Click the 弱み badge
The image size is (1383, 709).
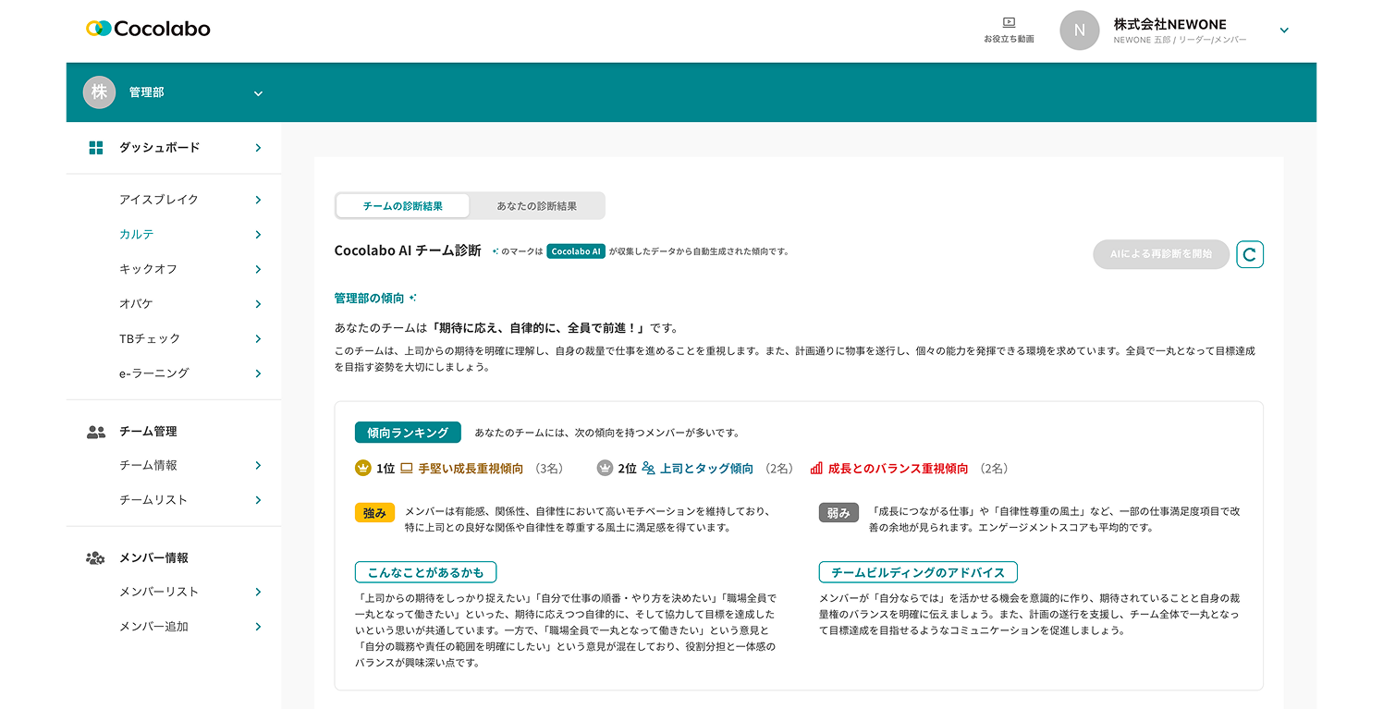coord(839,513)
